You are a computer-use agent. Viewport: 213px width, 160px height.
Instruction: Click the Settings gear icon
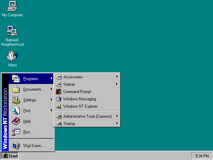(16, 100)
